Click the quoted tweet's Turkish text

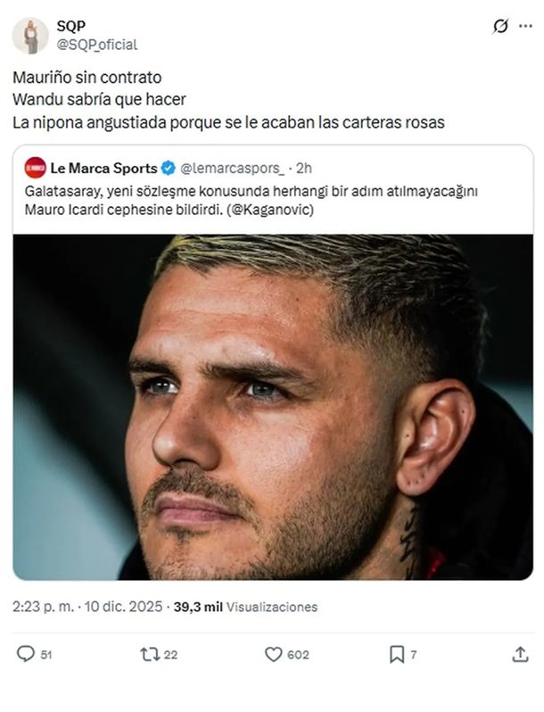point(251,200)
